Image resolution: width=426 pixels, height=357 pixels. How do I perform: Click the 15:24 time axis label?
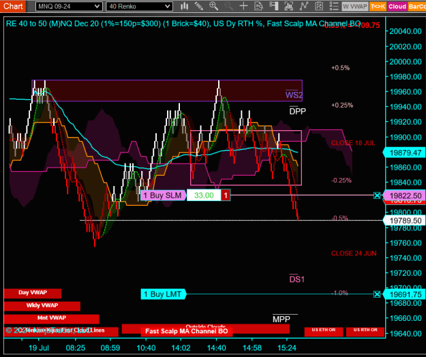tap(287, 347)
